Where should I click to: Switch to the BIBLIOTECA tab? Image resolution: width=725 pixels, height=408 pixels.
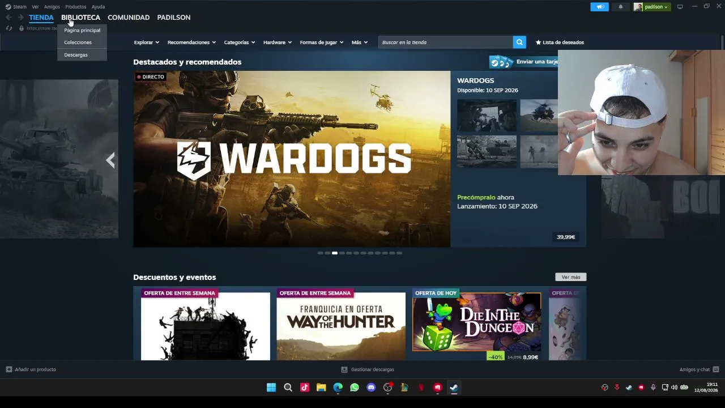click(x=80, y=18)
